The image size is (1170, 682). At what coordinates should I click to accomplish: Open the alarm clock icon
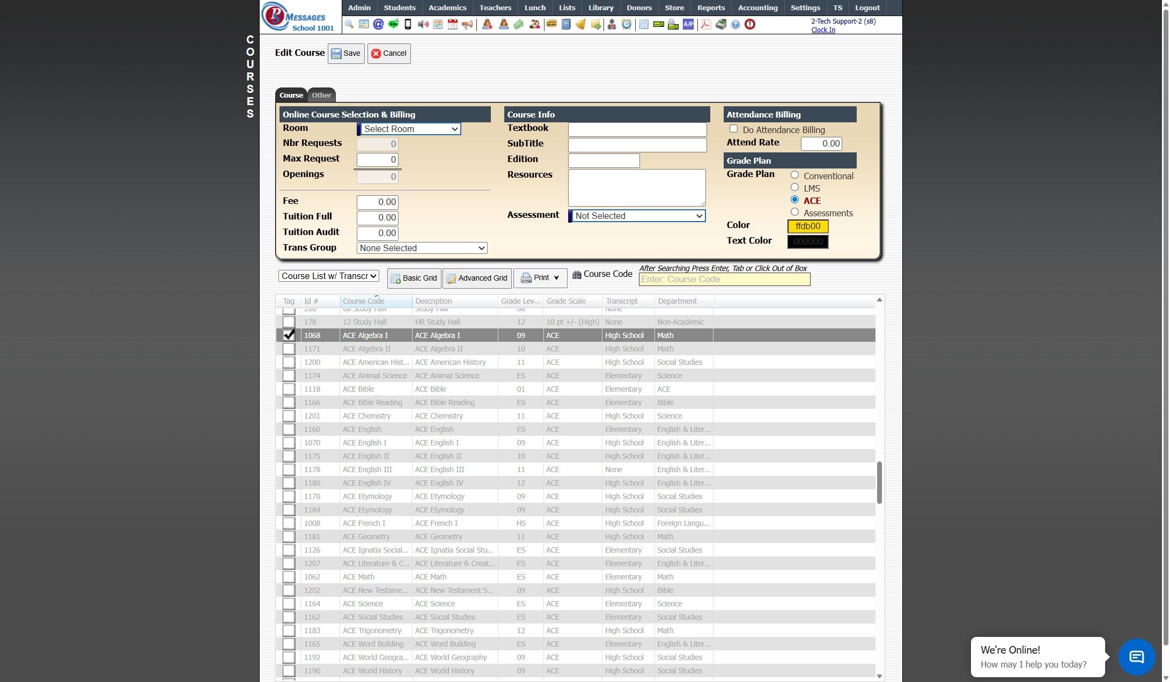627,24
